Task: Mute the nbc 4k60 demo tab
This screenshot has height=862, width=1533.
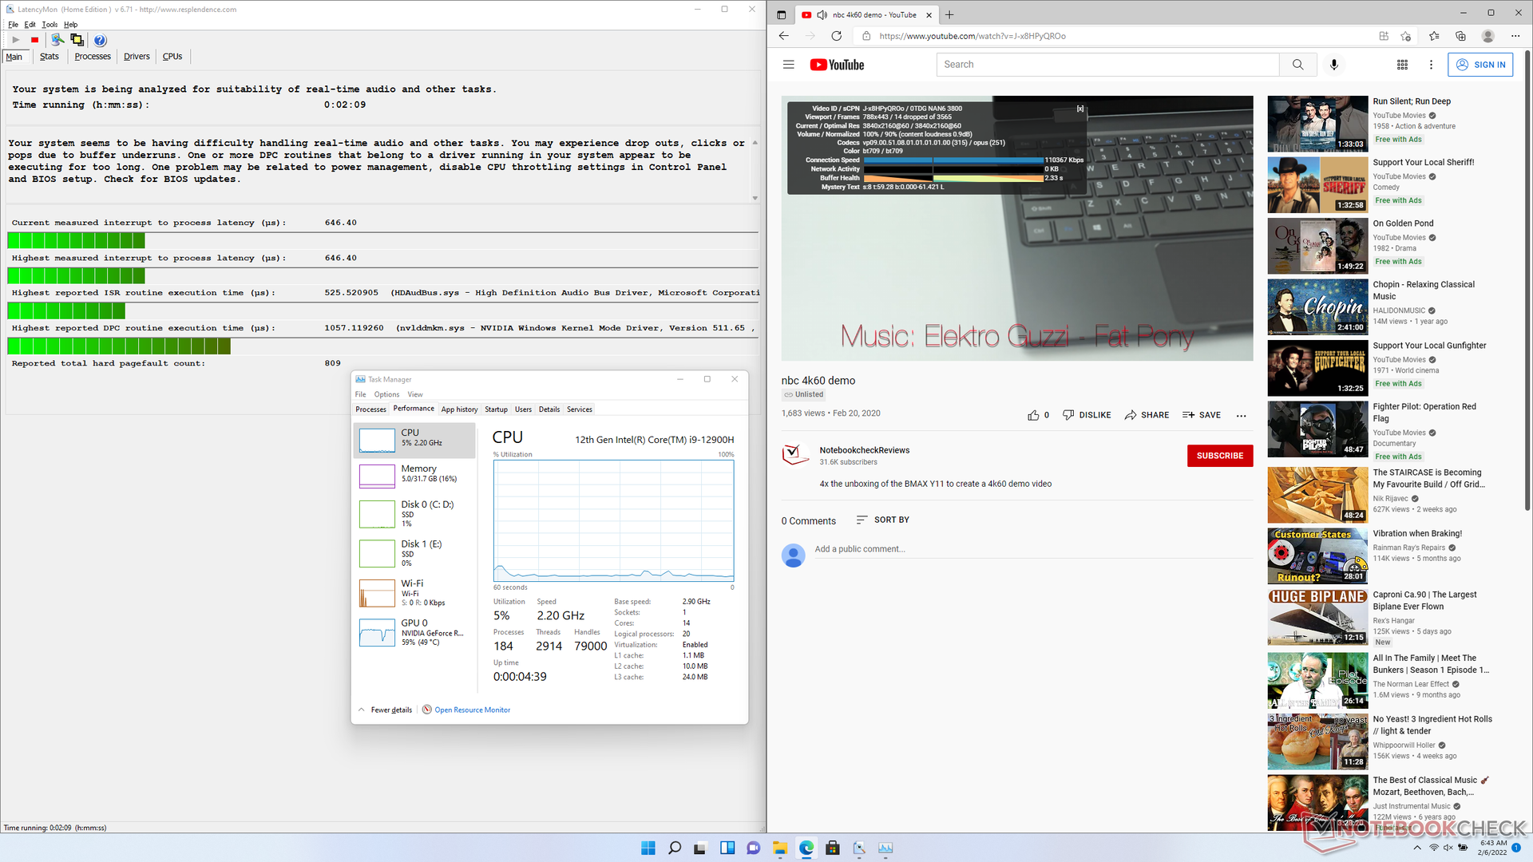Action: pos(822,14)
